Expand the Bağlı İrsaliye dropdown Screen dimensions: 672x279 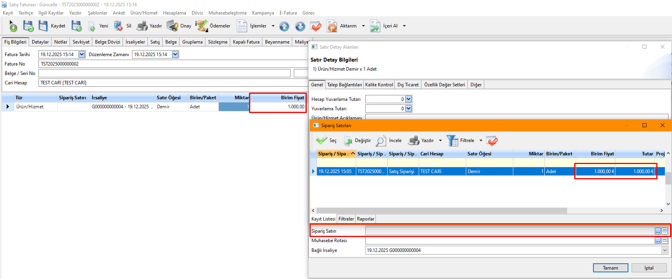pos(665,250)
